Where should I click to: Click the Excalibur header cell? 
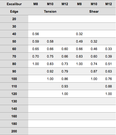point(14,4)
